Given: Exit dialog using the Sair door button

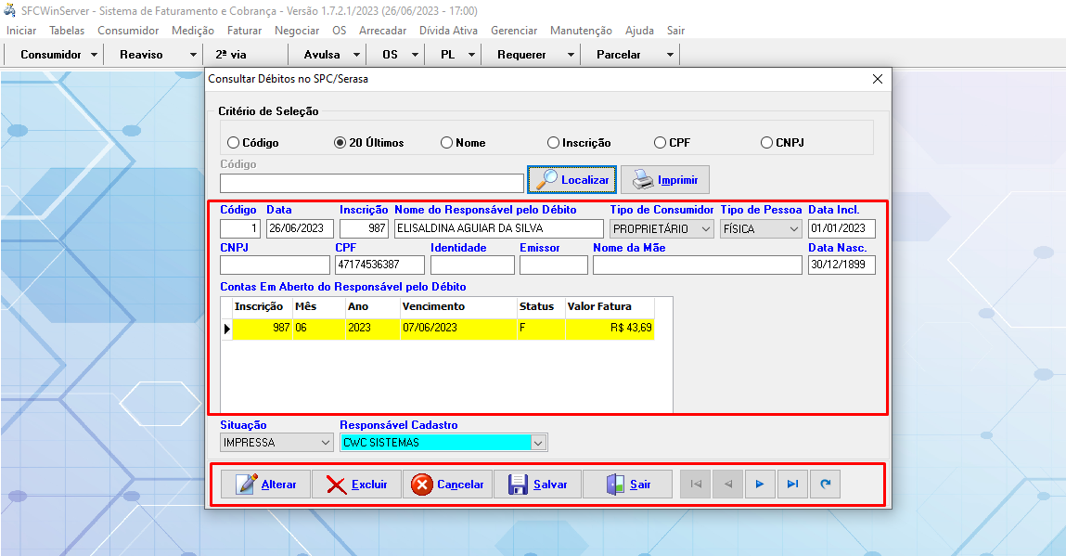Looking at the screenshot, I should (627, 485).
